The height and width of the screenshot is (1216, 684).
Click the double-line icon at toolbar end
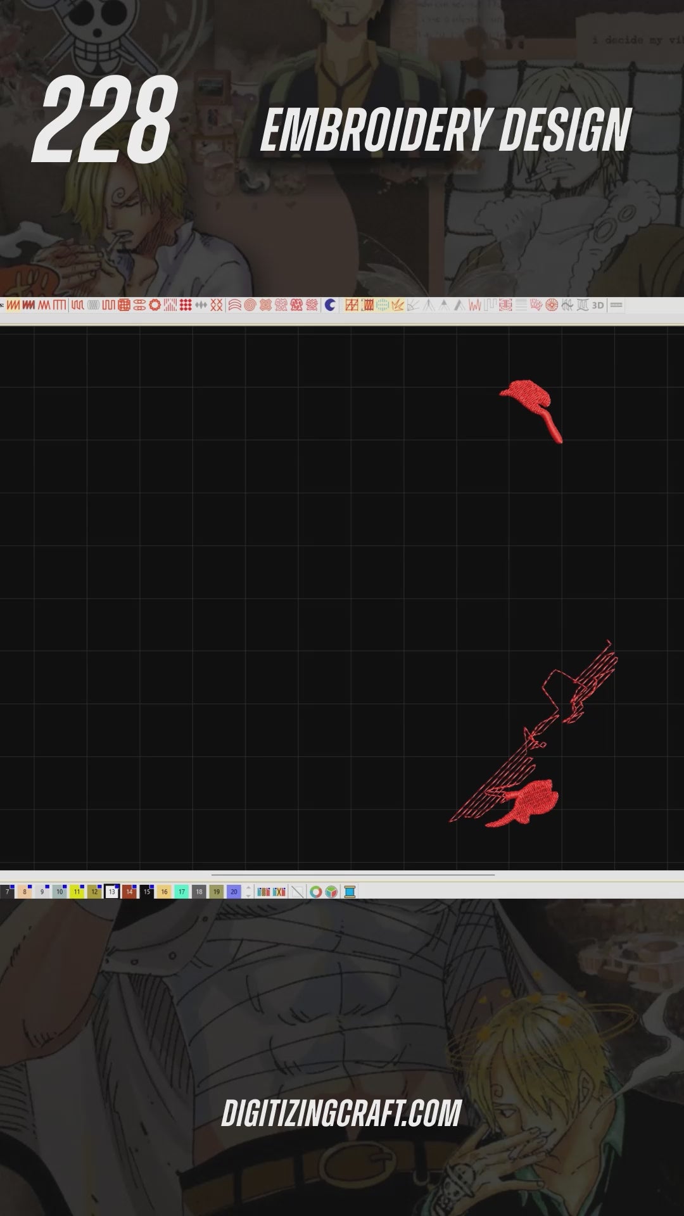coord(616,305)
